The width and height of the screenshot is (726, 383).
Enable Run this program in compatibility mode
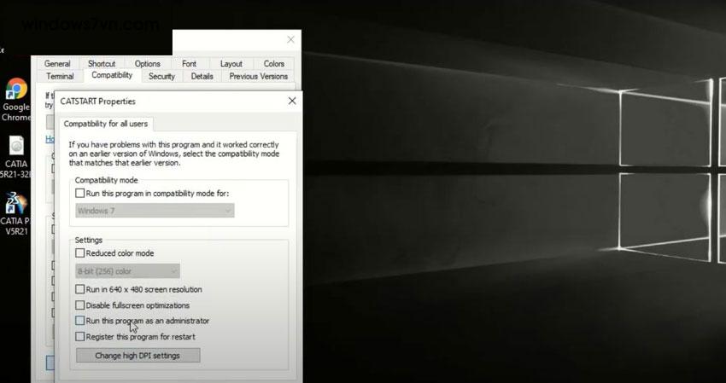(x=80, y=194)
